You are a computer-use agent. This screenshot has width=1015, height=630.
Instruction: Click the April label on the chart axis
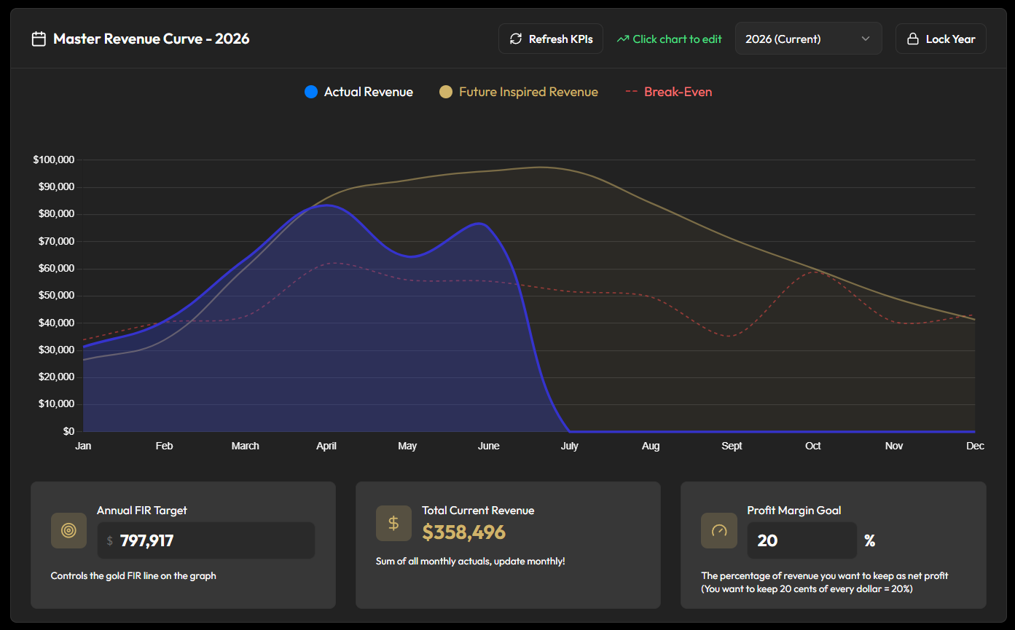(x=326, y=446)
